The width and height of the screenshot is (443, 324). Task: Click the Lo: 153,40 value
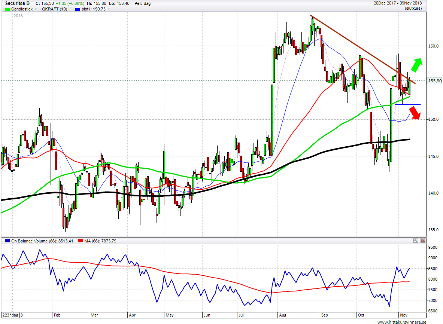(119, 3)
